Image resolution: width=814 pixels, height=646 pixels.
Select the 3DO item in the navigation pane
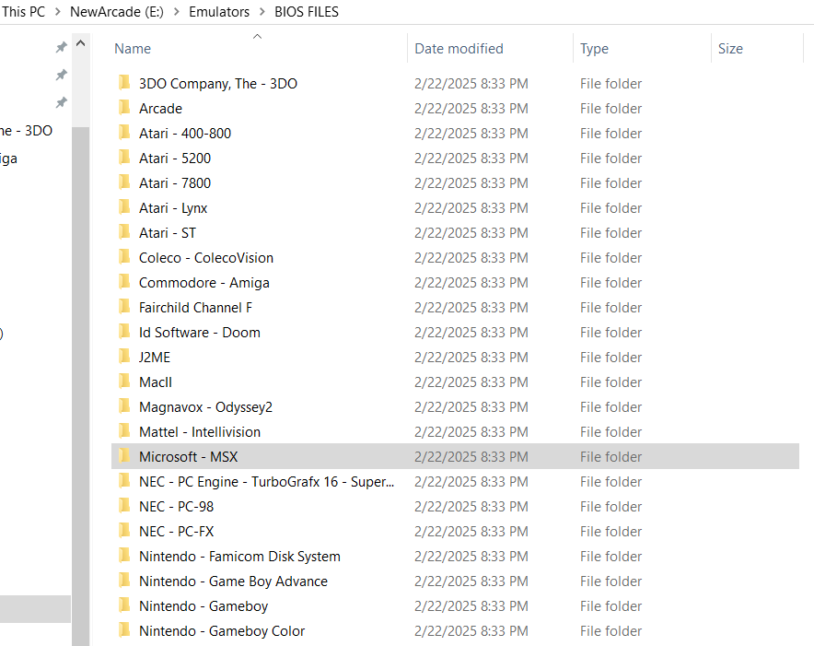tap(26, 131)
